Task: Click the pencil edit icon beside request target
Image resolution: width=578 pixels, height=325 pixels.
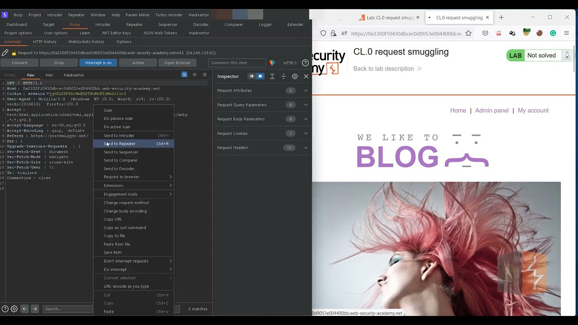Action: 5,53
